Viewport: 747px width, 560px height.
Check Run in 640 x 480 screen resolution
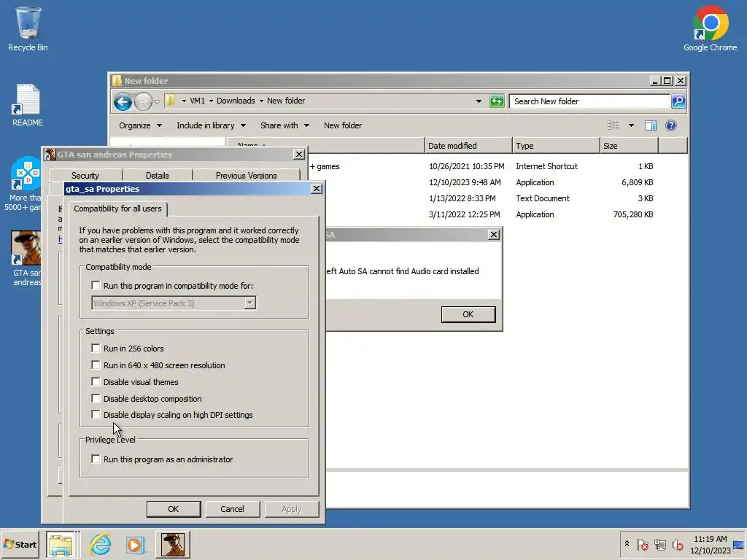click(96, 365)
